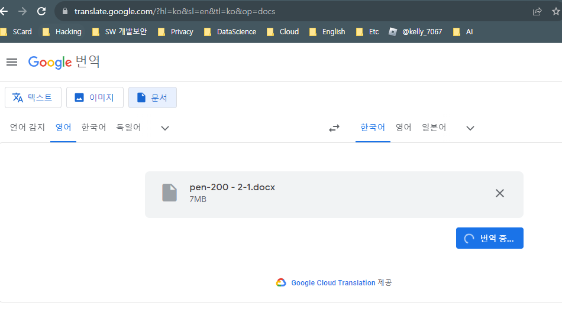Expand the source language list chevron
This screenshot has height=332, width=562.
pos(165,128)
